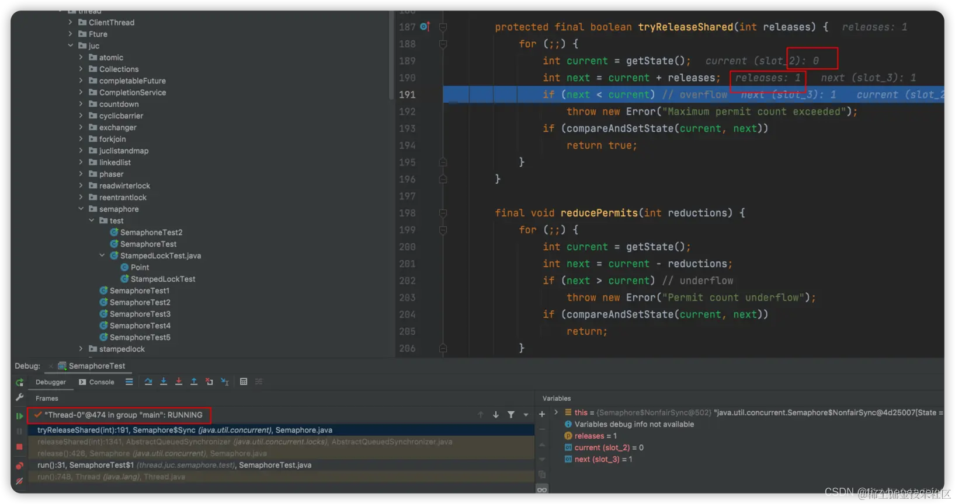Select the reentrantlock folder
This screenshot has height=504, width=955.
(x=117, y=197)
